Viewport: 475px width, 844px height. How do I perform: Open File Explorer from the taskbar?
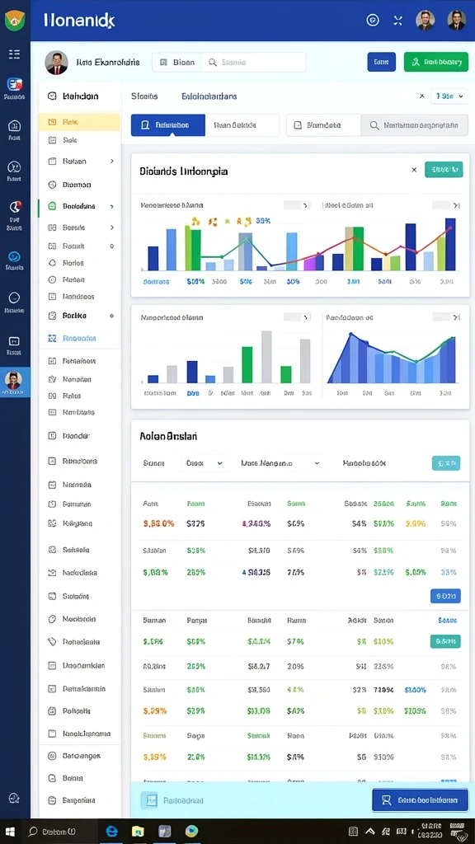pos(139,831)
